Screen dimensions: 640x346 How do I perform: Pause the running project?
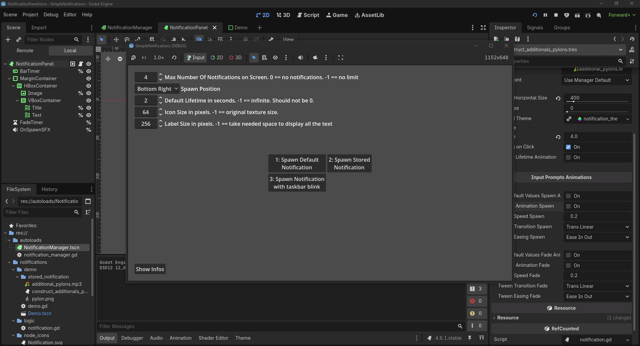coord(545,15)
